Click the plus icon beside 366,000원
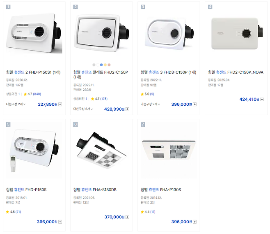 [x=60, y=222]
